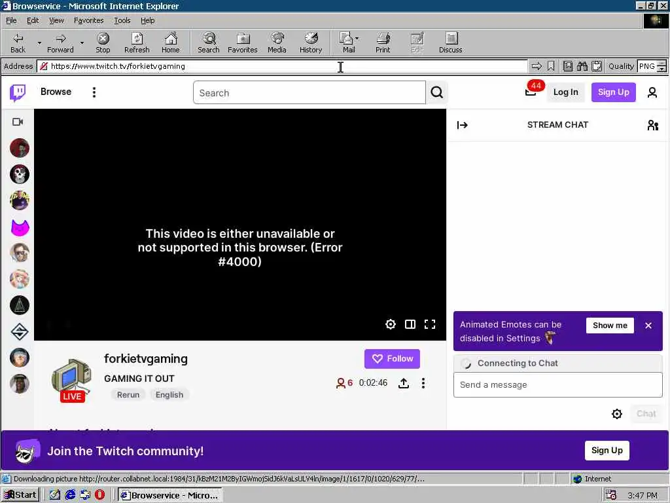
Task: Stop page loading with Stop button
Action: pyautogui.click(x=103, y=43)
